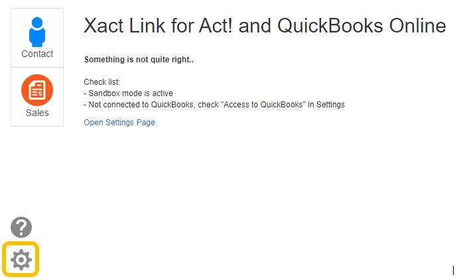
Task: Open the Contact person icon
Action: [x=37, y=32]
